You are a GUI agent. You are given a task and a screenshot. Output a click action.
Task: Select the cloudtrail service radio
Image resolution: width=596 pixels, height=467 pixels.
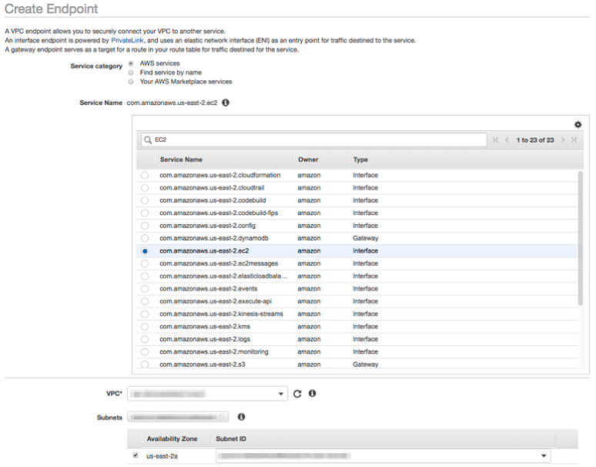145,188
